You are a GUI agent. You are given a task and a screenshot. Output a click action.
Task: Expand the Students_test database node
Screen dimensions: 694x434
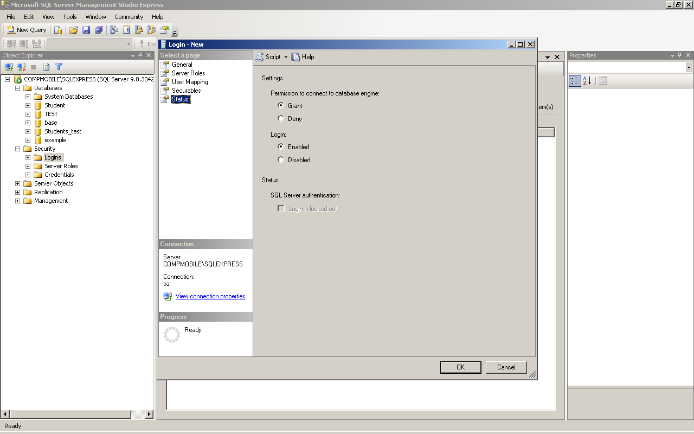[28, 131]
